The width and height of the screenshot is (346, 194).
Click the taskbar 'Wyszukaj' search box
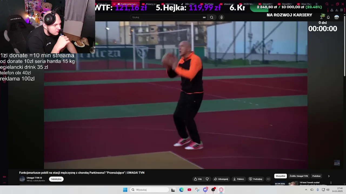pyautogui.click(x=149, y=190)
